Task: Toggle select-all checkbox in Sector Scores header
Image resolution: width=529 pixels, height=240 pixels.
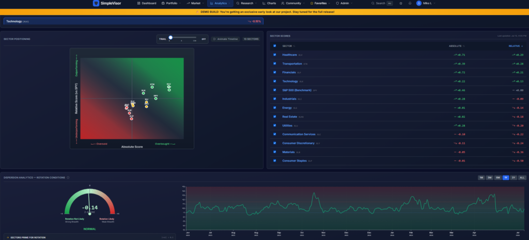Action: [275, 46]
